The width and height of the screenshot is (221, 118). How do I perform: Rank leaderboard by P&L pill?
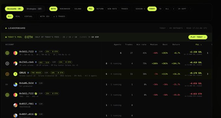[91, 9]
